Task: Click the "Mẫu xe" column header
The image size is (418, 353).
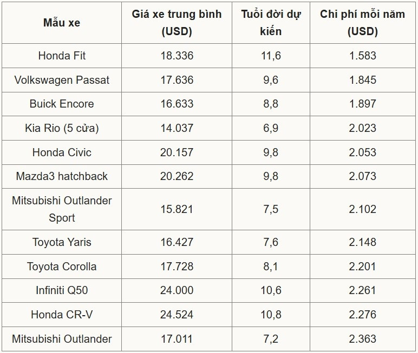Action: click(x=62, y=23)
